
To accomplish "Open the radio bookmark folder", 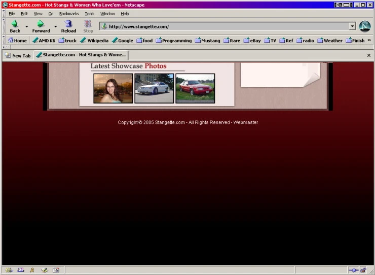I will (x=306, y=41).
